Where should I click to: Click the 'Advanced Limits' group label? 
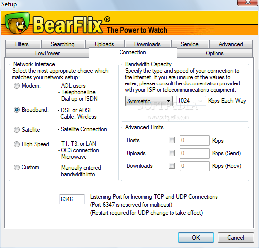[x=144, y=127]
